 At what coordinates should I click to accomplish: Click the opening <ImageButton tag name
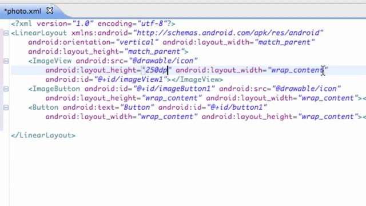pos(54,89)
